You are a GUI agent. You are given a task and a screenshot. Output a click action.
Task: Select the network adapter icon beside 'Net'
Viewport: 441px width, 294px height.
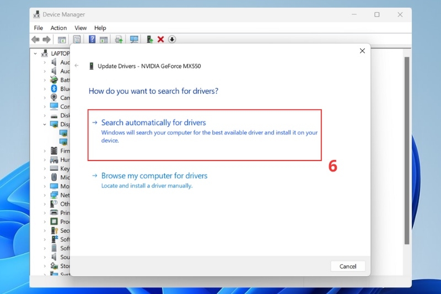coord(54,195)
